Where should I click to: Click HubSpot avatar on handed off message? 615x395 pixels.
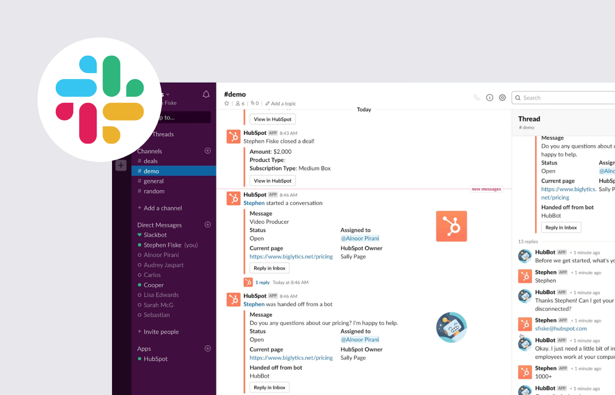tap(233, 300)
